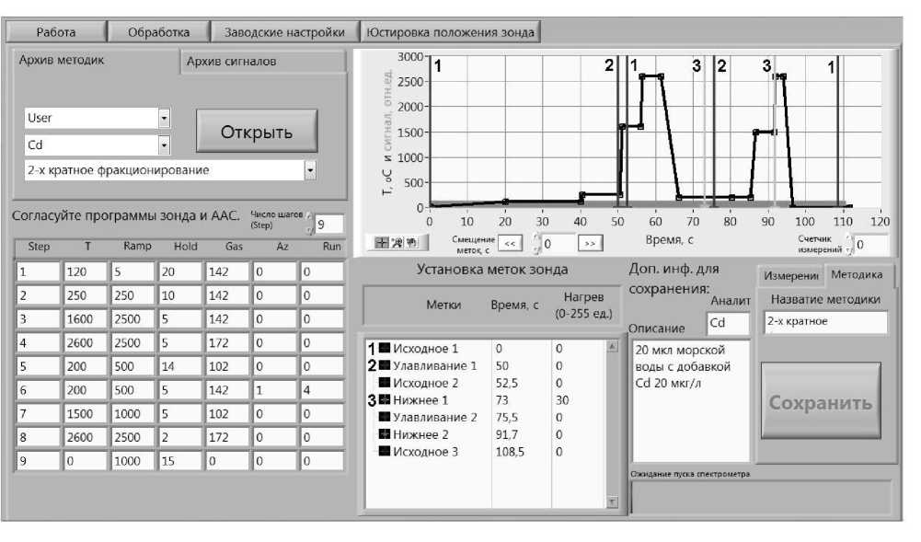Image resolution: width=921 pixels, height=542 pixels.
Task: Click the Исходное 1 marker icon
Action: pyautogui.click(x=385, y=348)
